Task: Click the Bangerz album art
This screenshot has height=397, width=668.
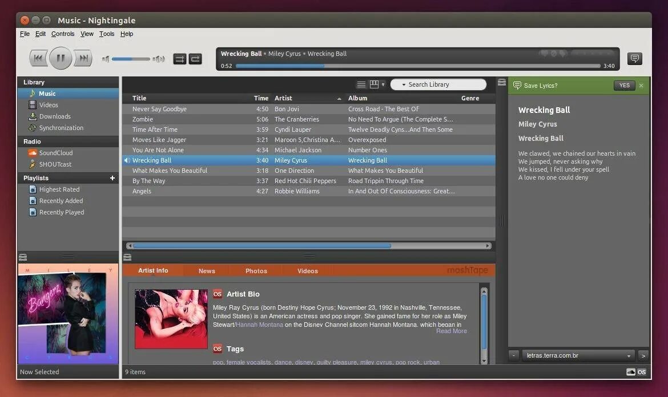Action: pyautogui.click(x=68, y=314)
